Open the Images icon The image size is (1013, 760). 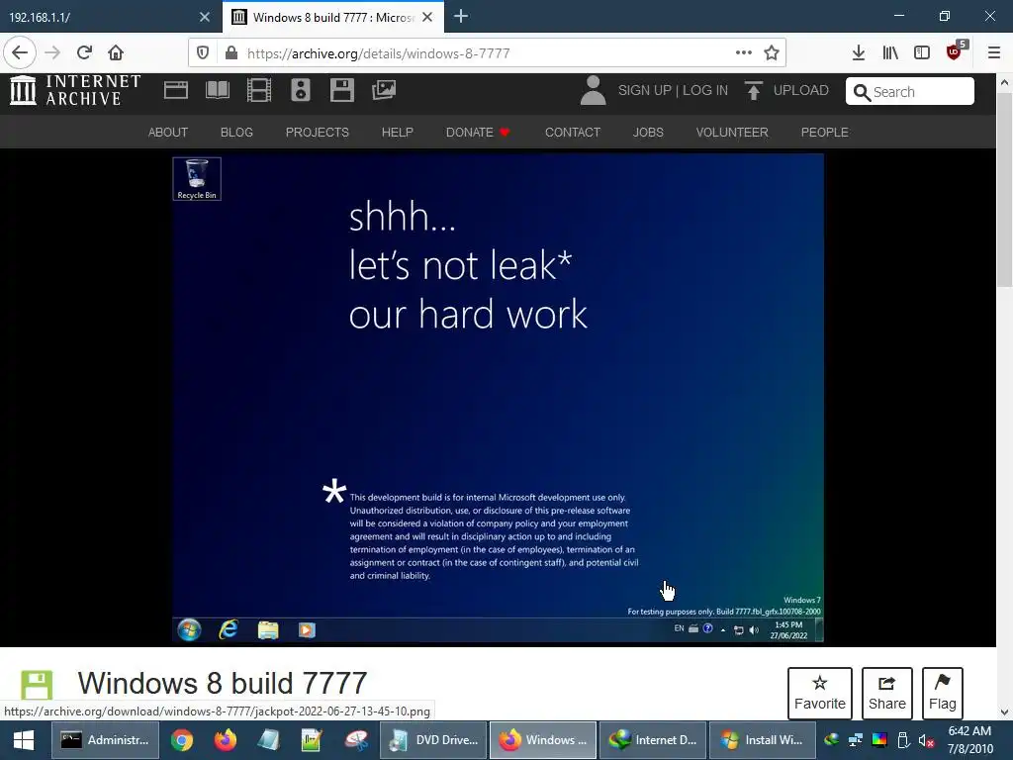tap(384, 90)
